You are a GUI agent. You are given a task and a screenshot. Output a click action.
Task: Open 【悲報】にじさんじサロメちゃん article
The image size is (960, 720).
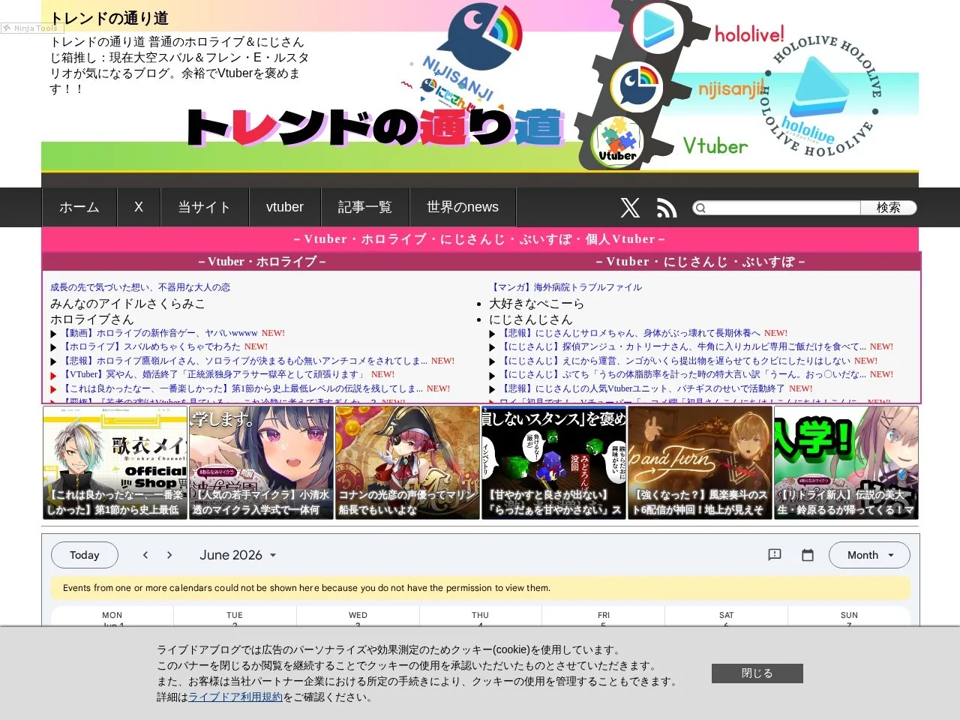(x=630, y=333)
